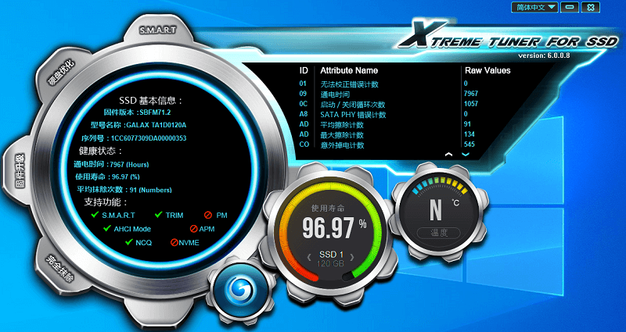Select the SATA PHY 错误计数 row
This screenshot has width=626, height=332.
[x=389, y=115]
